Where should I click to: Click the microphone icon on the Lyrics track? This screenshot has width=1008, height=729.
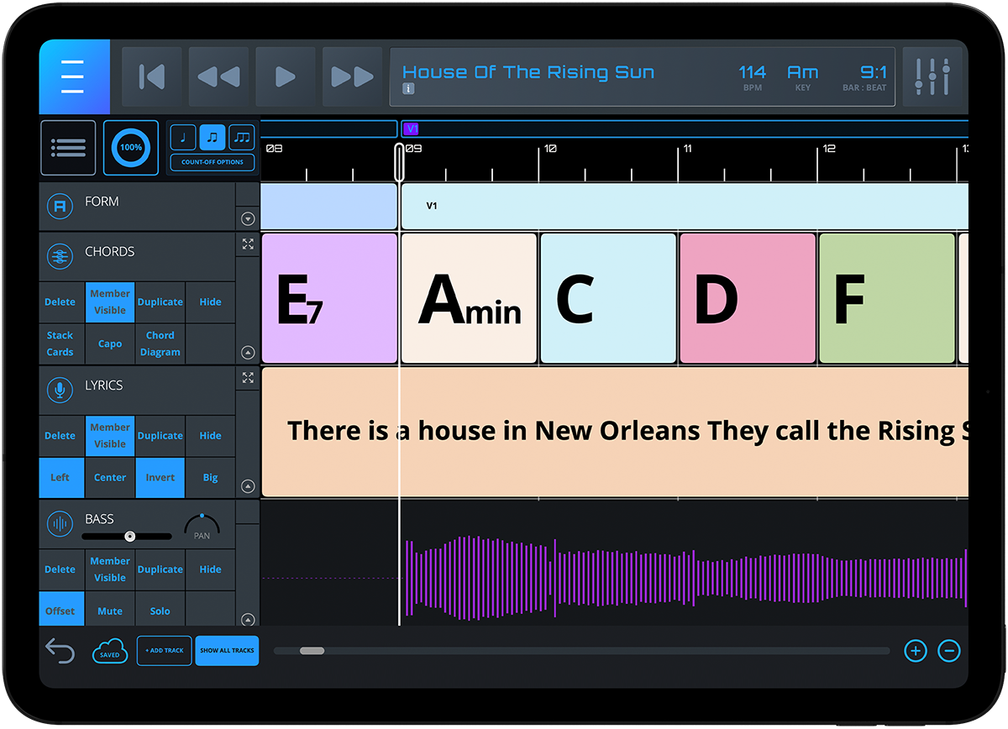[x=60, y=388]
